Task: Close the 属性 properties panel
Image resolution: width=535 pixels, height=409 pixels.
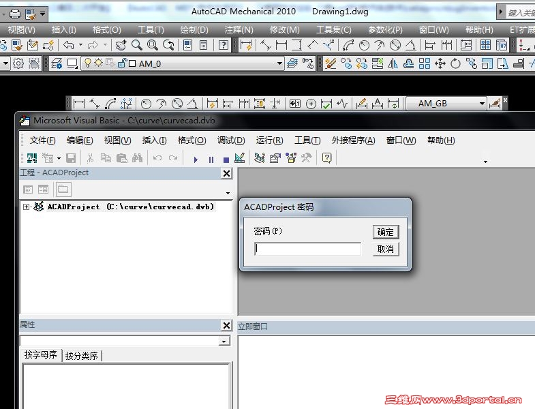Action: (226, 325)
